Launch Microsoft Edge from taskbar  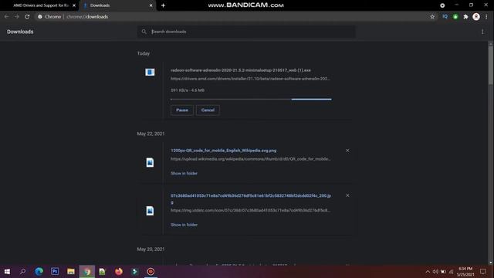pos(39,271)
